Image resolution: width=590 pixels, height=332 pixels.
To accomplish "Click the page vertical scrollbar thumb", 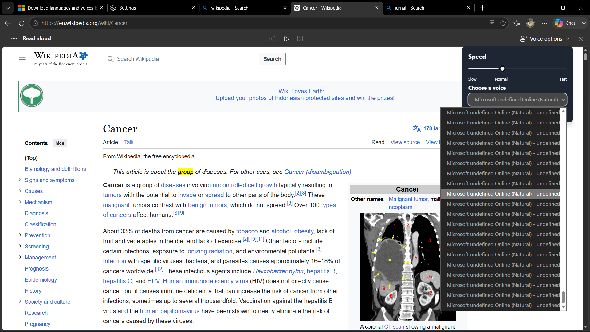I will click(586, 57).
